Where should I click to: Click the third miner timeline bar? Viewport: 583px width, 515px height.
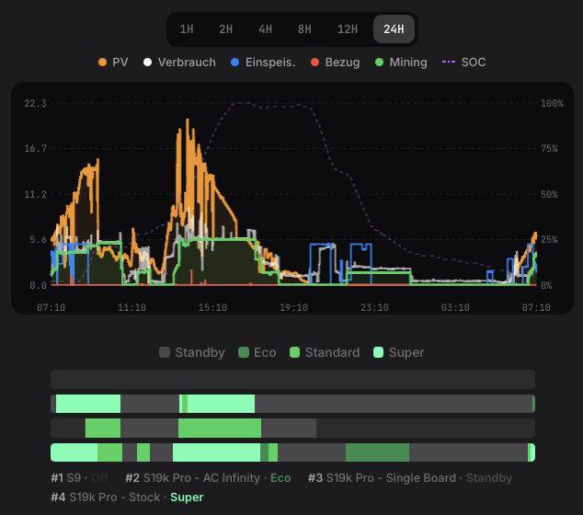(x=292, y=428)
